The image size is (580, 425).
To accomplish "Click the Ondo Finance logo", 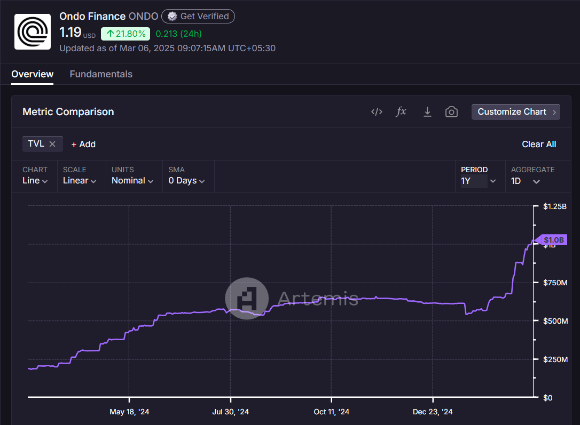I will point(33,32).
